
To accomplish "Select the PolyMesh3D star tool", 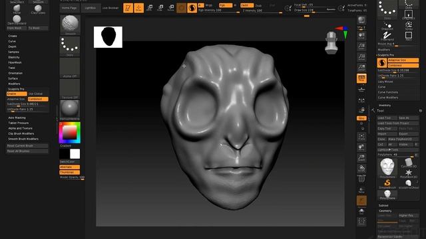I will 409,174.
